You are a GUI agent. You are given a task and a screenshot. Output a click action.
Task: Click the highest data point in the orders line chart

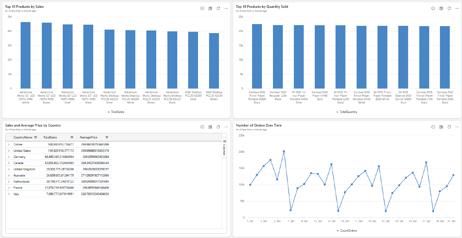(x=284, y=151)
